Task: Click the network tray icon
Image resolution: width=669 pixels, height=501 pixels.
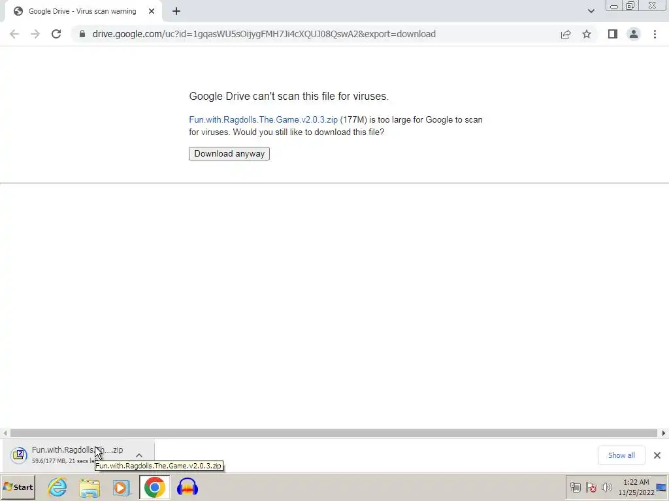Action: (x=575, y=487)
